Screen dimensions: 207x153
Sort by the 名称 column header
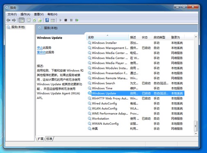tap(107, 37)
